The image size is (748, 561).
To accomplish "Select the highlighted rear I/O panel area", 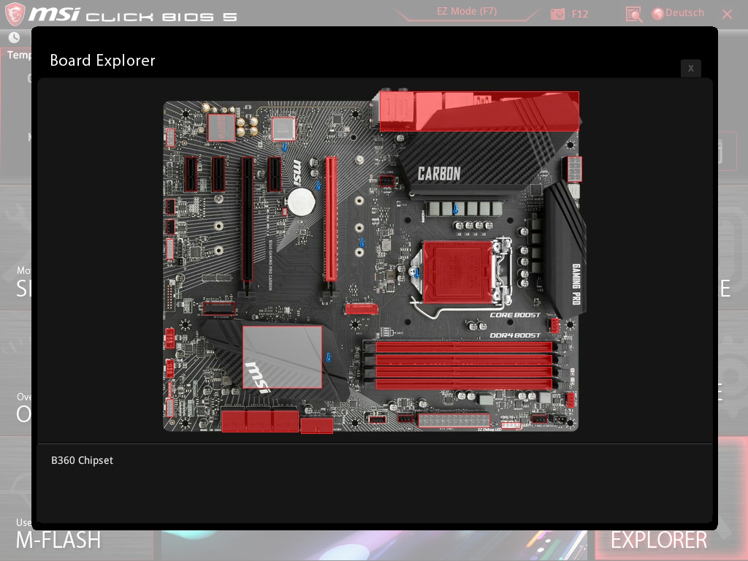I will click(479, 111).
